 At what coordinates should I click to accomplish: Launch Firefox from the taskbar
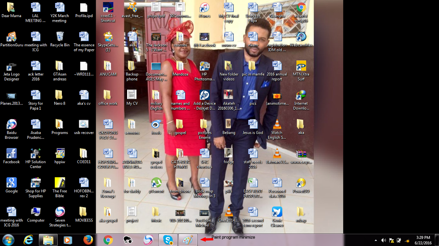pos(88,240)
